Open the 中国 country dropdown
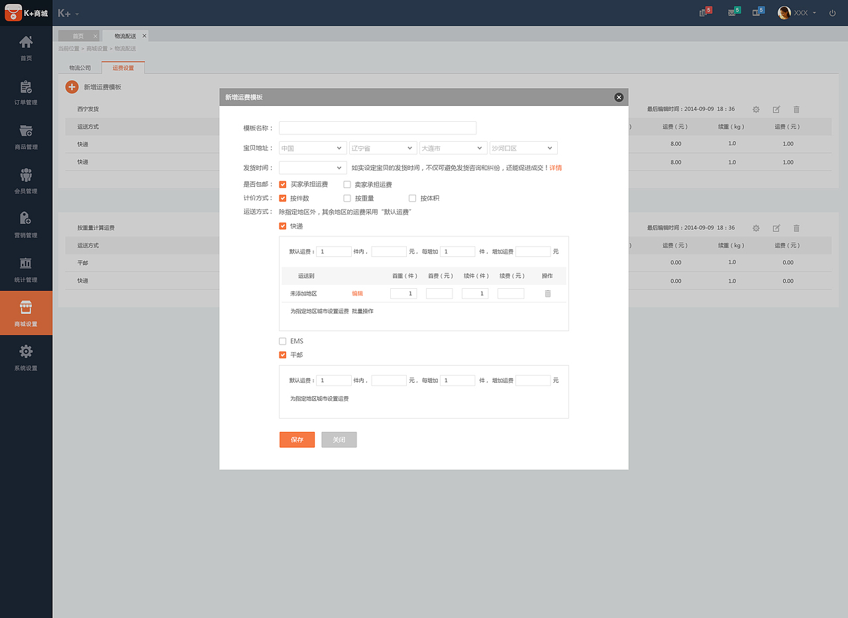Image resolution: width=848 pixels, height=618 pixels. 313,148
